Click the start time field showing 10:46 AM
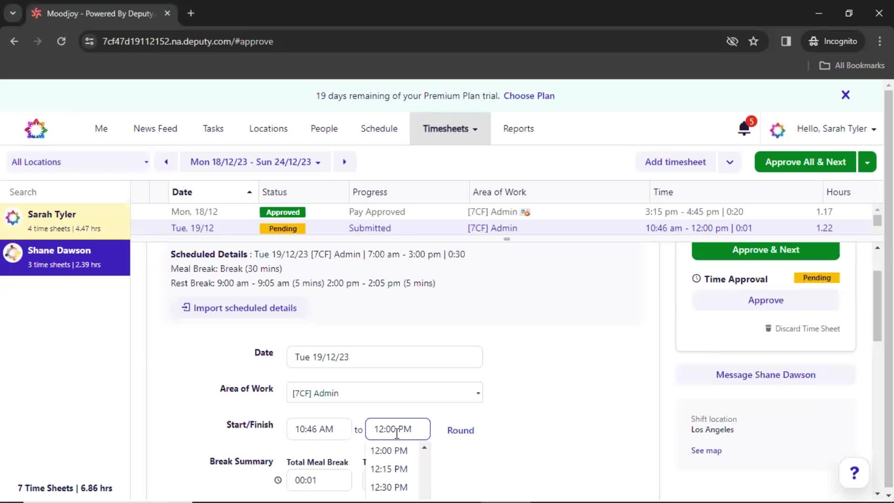Screen dimensions: 894x503 pos(319,429)
